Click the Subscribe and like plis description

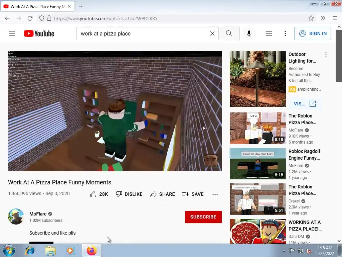(x=52, y=233)
